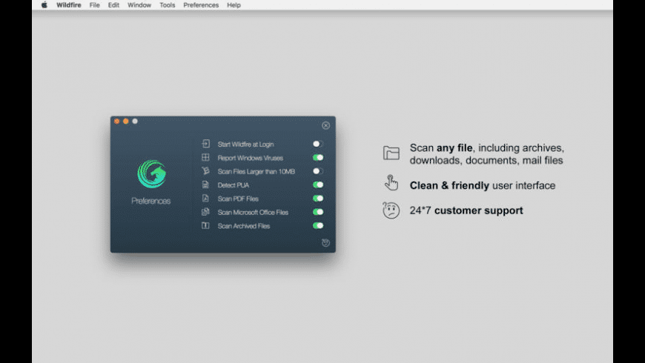645x363 pixels.
Task: Click the PDF icon beside Scan PDF Files
Action: (x=205, y=198)
